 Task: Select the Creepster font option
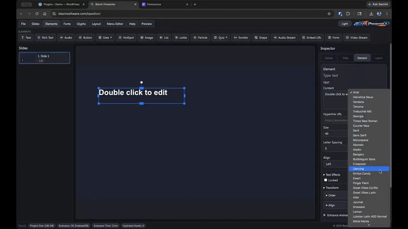369,164
